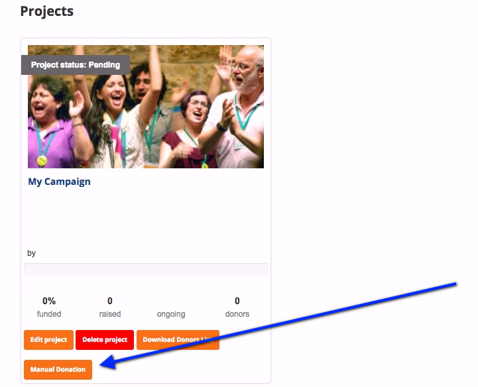Select the 0 raised amount value

point(110,301)
